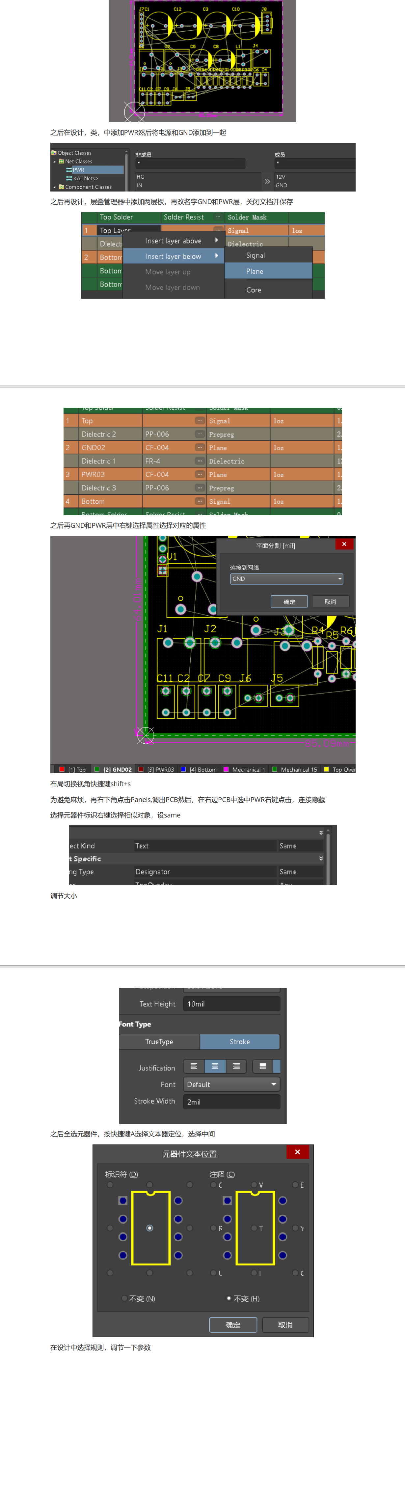Confirm component text position with 确定
The image size is (405, 1511).
233,1325
